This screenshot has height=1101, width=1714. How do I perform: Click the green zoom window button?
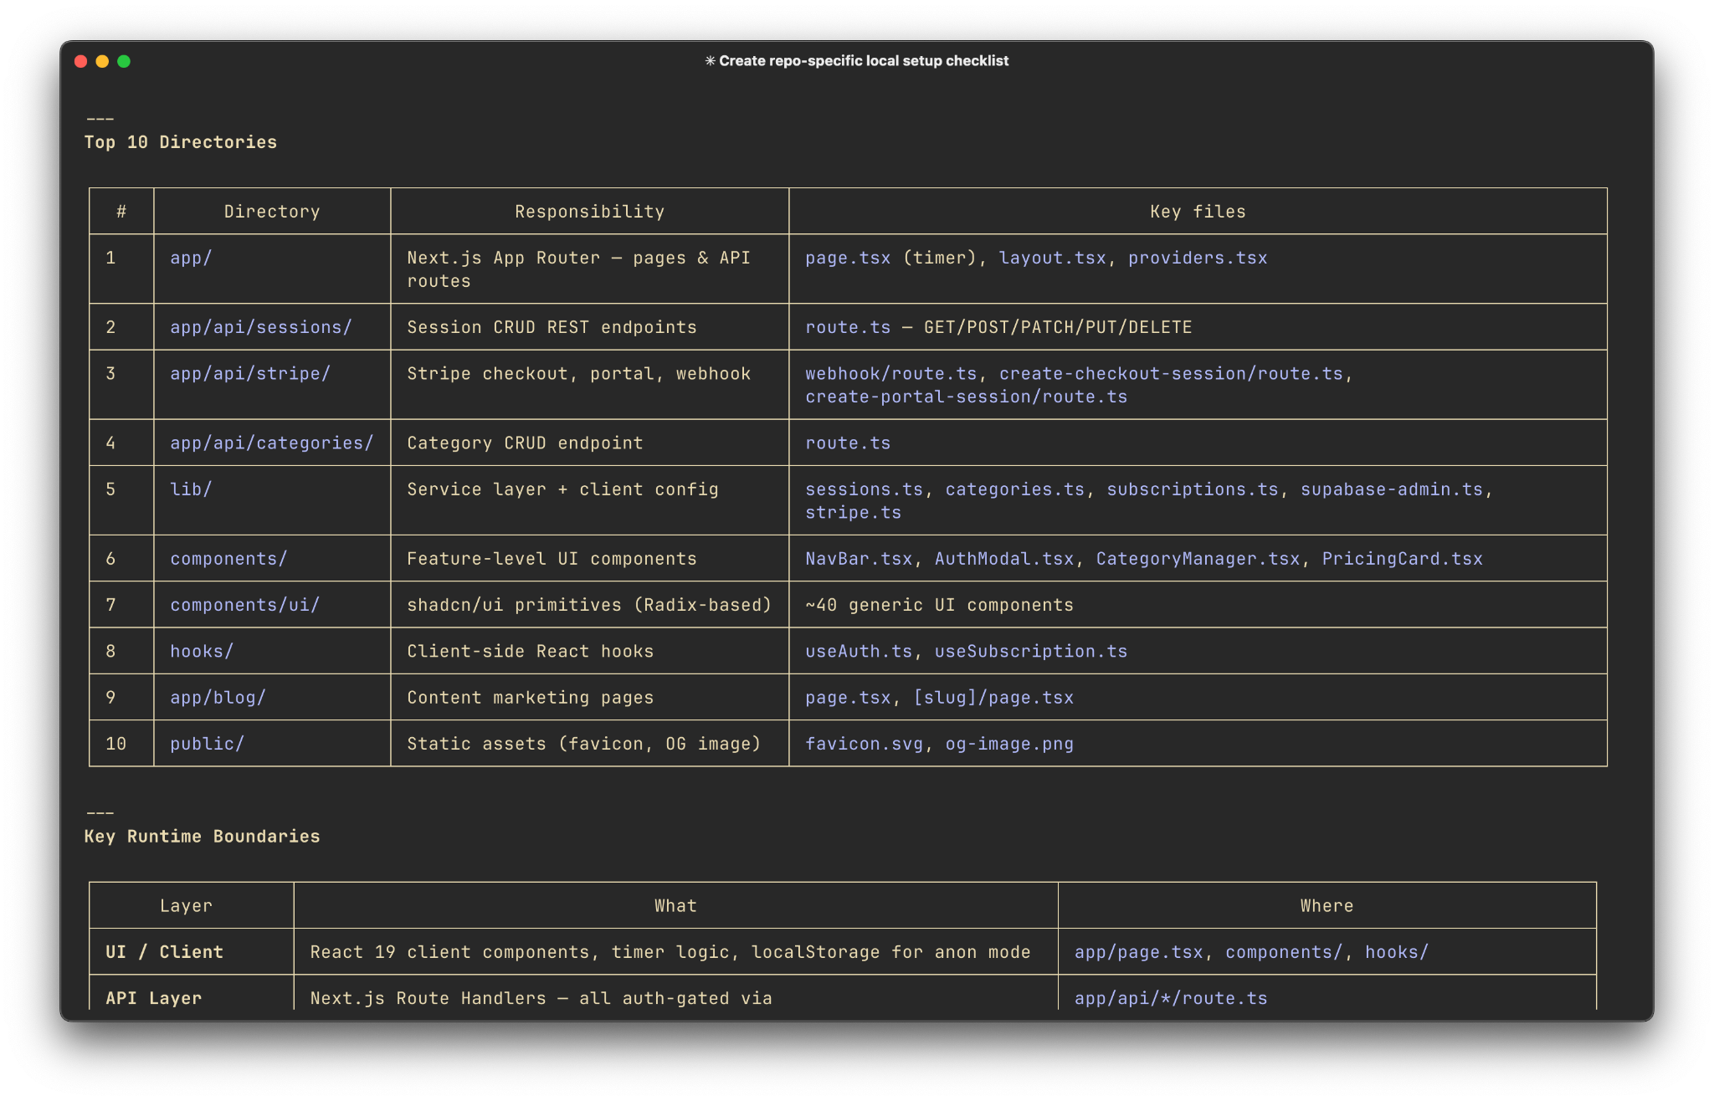point(124,61)
